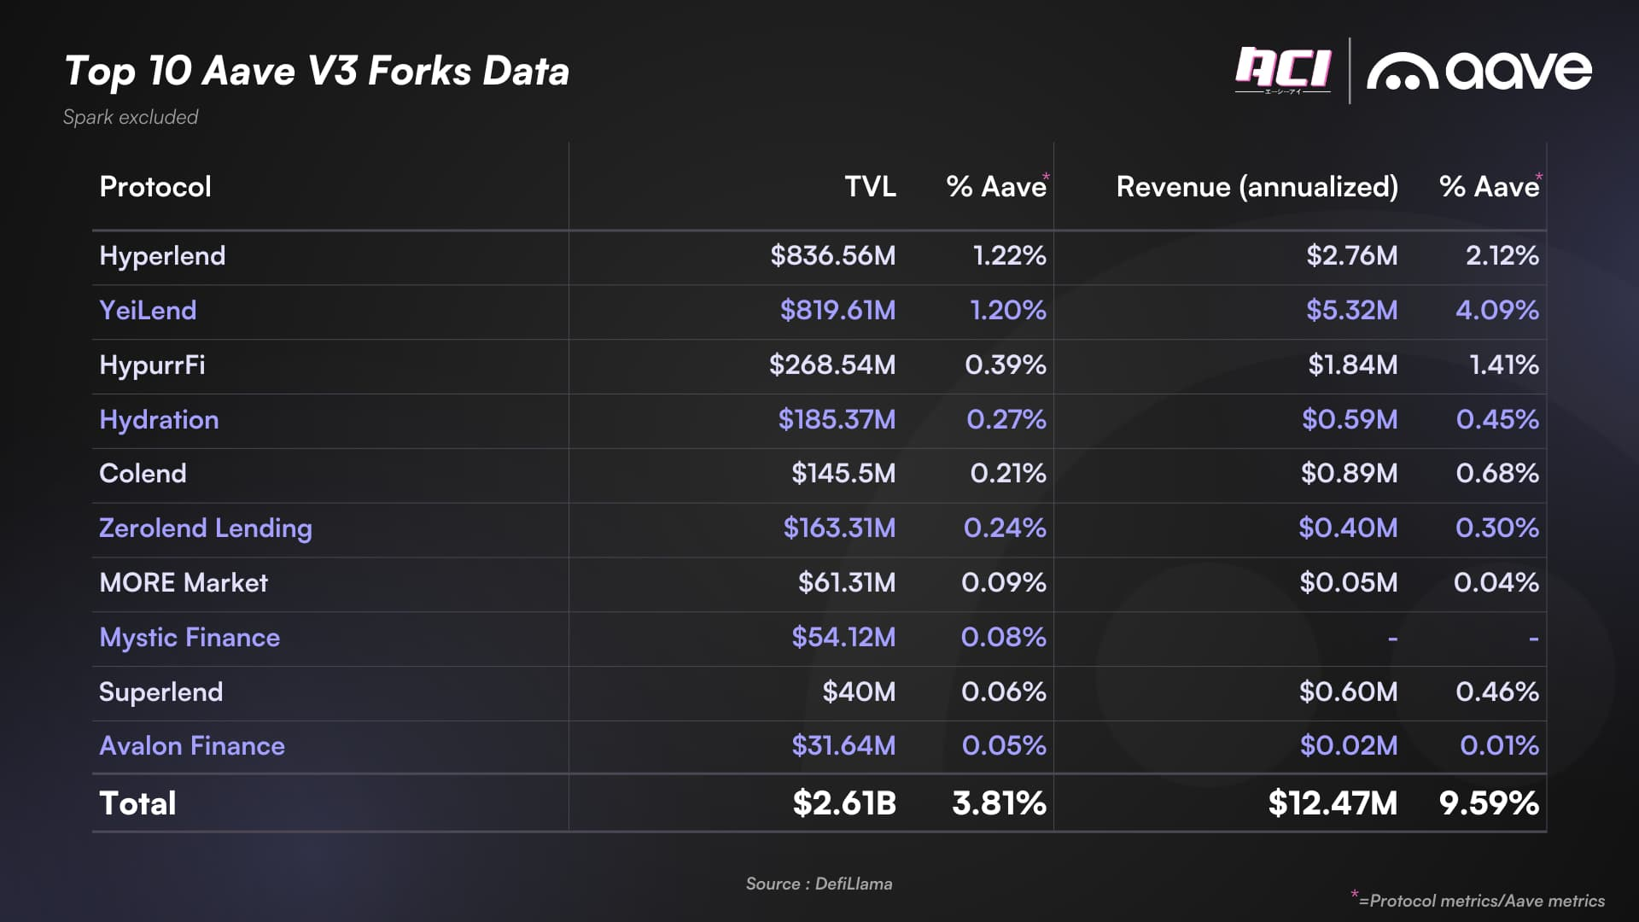Click the Protocol metrics/Aave metrics footnote
Screen dimensions: 1639x922
click(x=1486, y=901)
